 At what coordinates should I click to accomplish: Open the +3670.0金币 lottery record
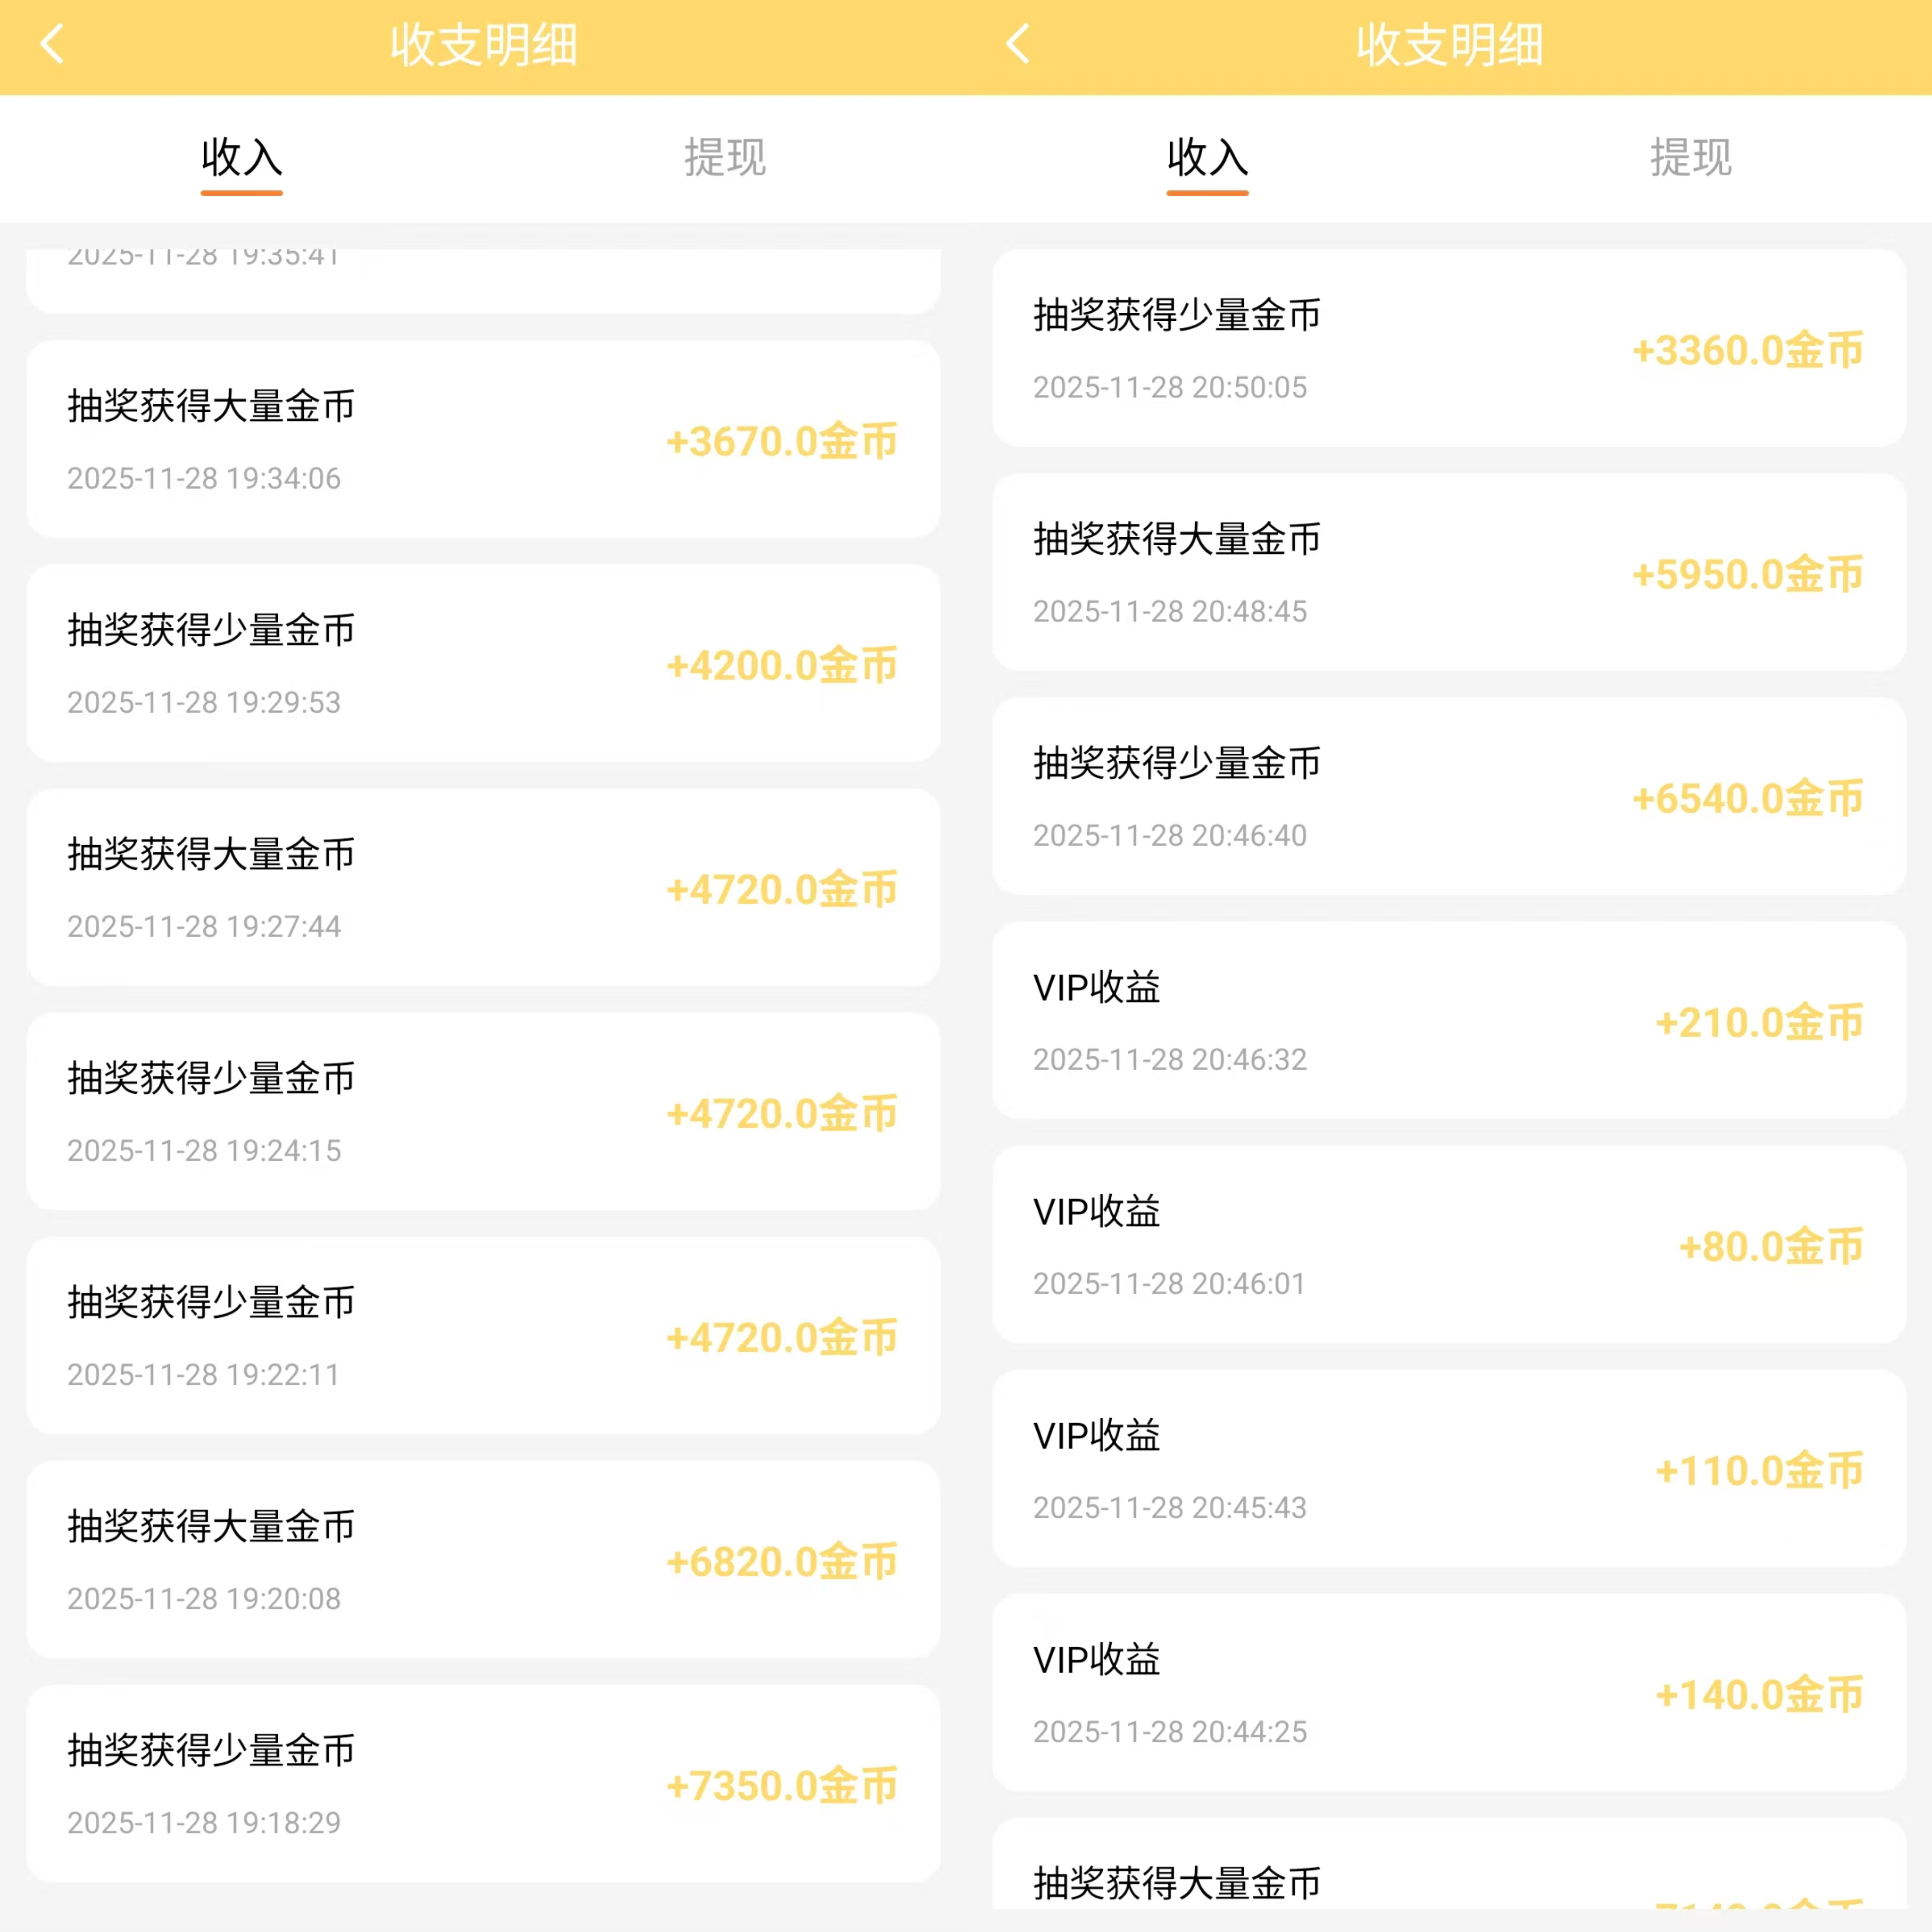coord(483,440)
